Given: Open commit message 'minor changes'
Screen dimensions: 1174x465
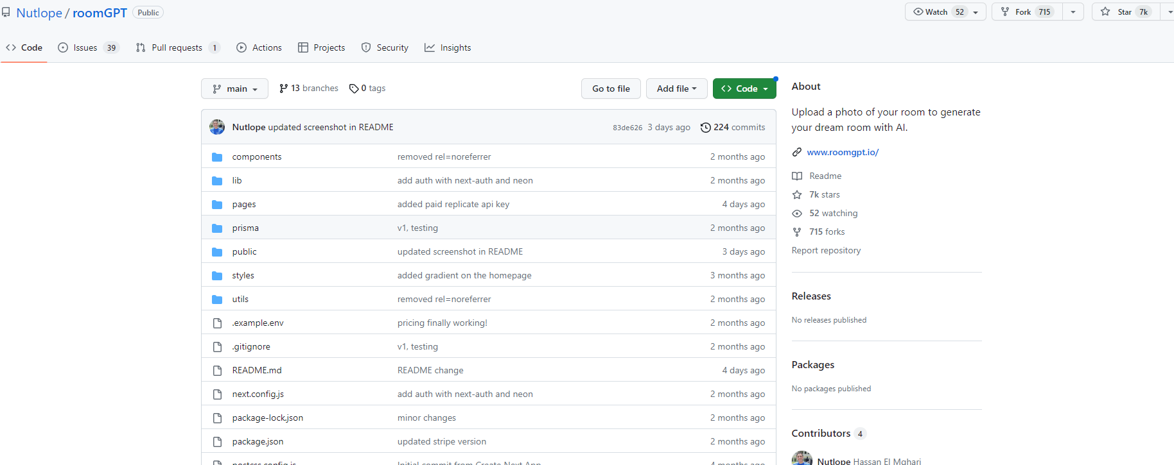Looking at the screenshot, I should coord(426,418).
